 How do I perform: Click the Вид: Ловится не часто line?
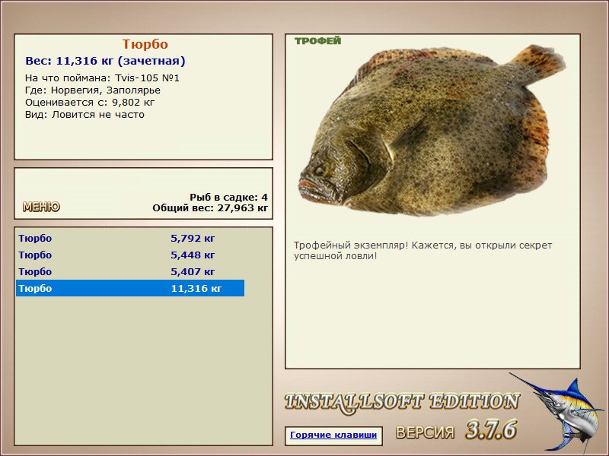pos(84,115)
